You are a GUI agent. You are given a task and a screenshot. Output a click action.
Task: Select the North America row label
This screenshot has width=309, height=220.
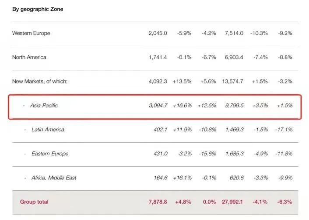click(29, 57)
